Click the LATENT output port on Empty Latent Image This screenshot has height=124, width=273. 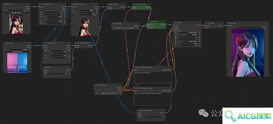(165, 113)
